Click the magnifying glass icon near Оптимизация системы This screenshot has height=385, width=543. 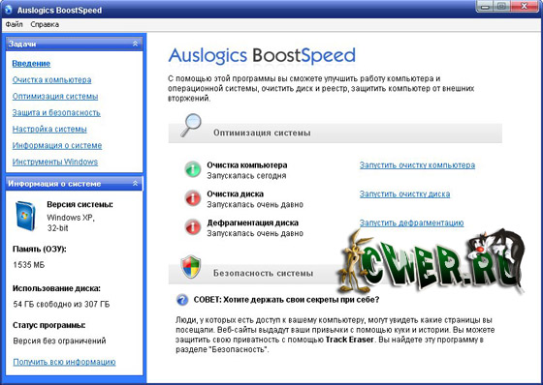click(x=191, y=125)
